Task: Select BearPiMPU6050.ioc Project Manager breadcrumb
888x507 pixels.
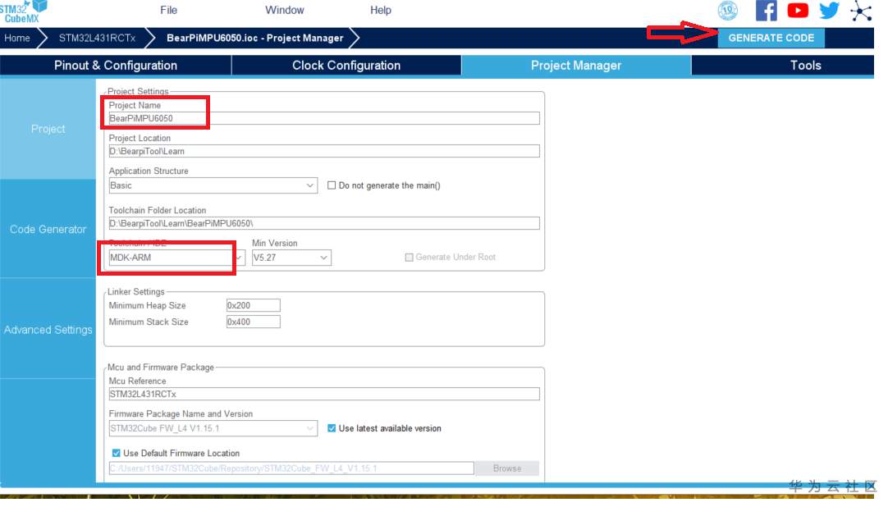Action: pos(255,38)
